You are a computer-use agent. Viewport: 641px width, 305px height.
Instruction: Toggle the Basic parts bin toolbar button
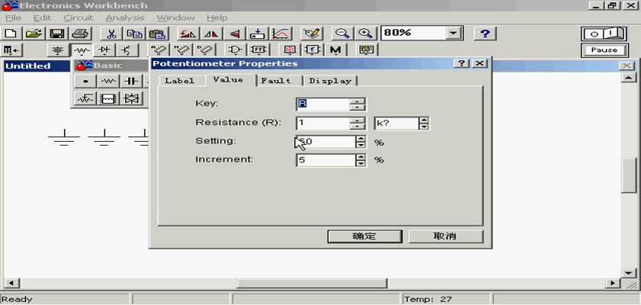82,50
